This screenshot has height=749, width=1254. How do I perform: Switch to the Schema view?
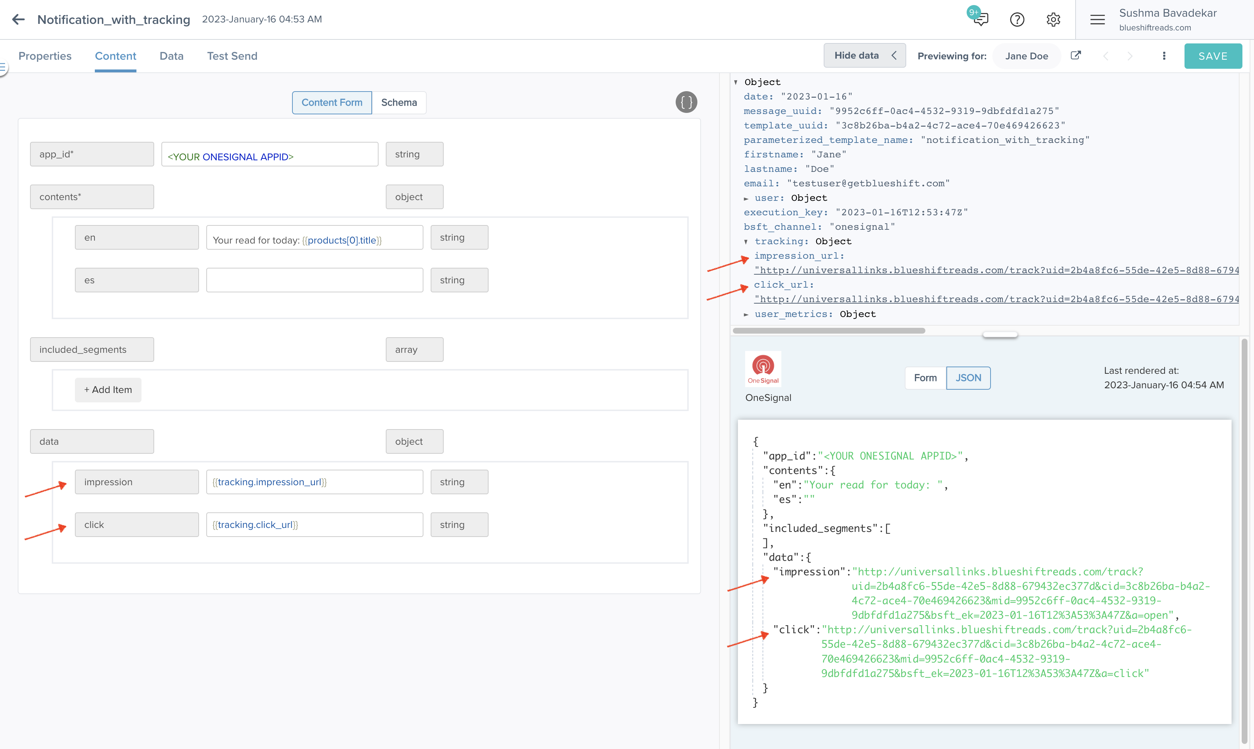399,102
